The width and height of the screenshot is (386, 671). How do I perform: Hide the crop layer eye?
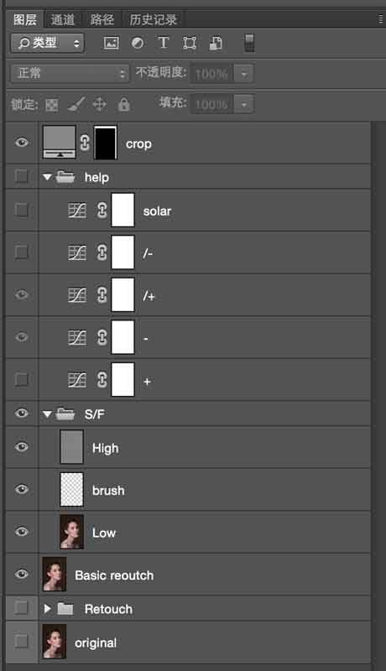coord(22,143)
